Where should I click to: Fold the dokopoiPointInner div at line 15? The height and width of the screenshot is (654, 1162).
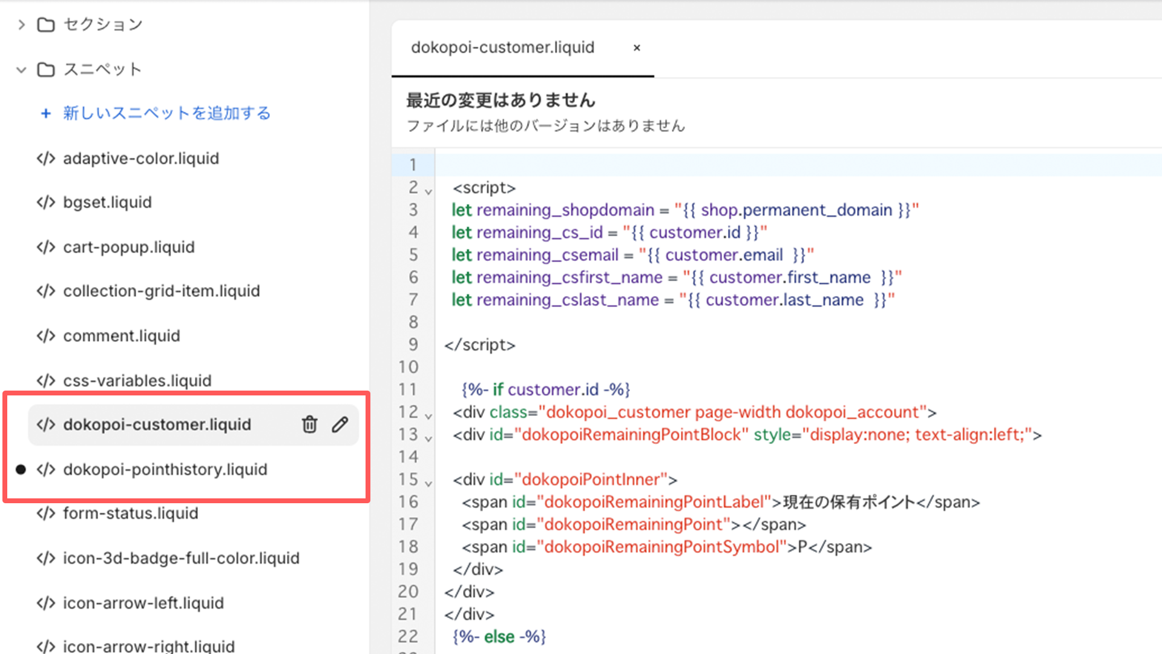(x=428, y=484)
